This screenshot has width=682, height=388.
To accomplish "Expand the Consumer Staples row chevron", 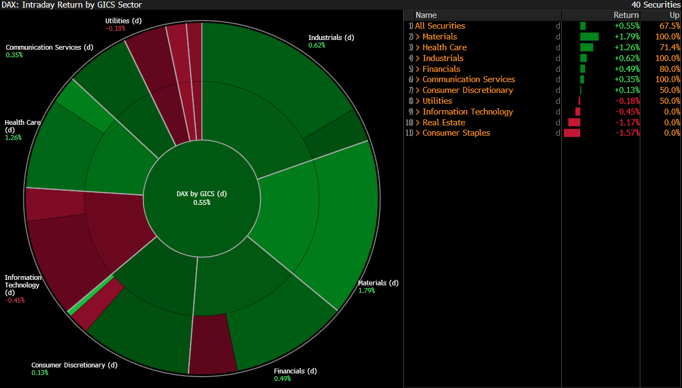I will coord(417,133).
